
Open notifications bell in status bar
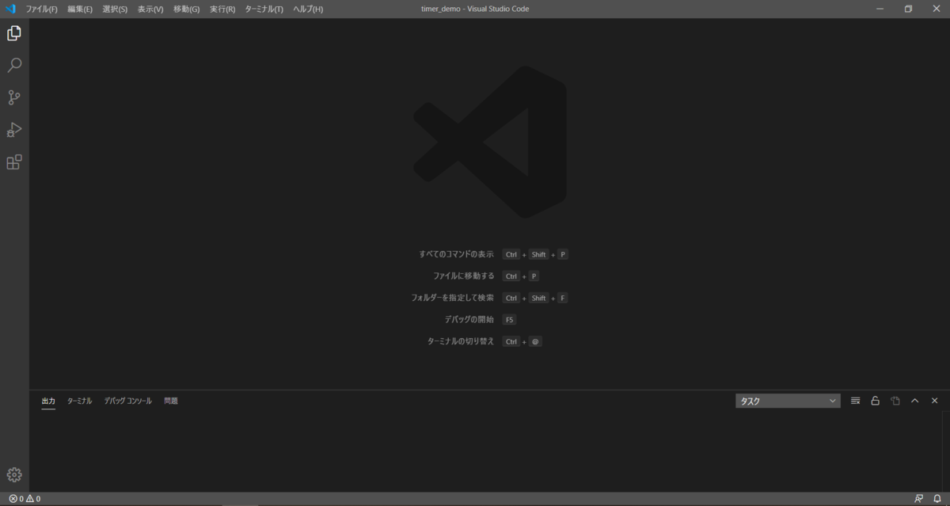point(937,499)
